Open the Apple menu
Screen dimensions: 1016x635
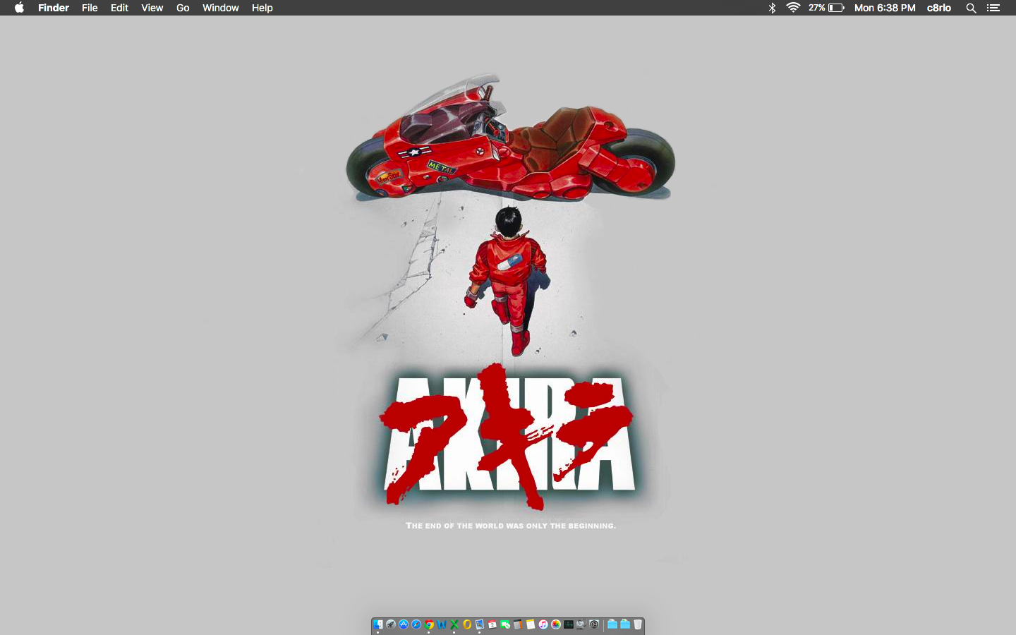pyautogui.click(x=19, y=8)
